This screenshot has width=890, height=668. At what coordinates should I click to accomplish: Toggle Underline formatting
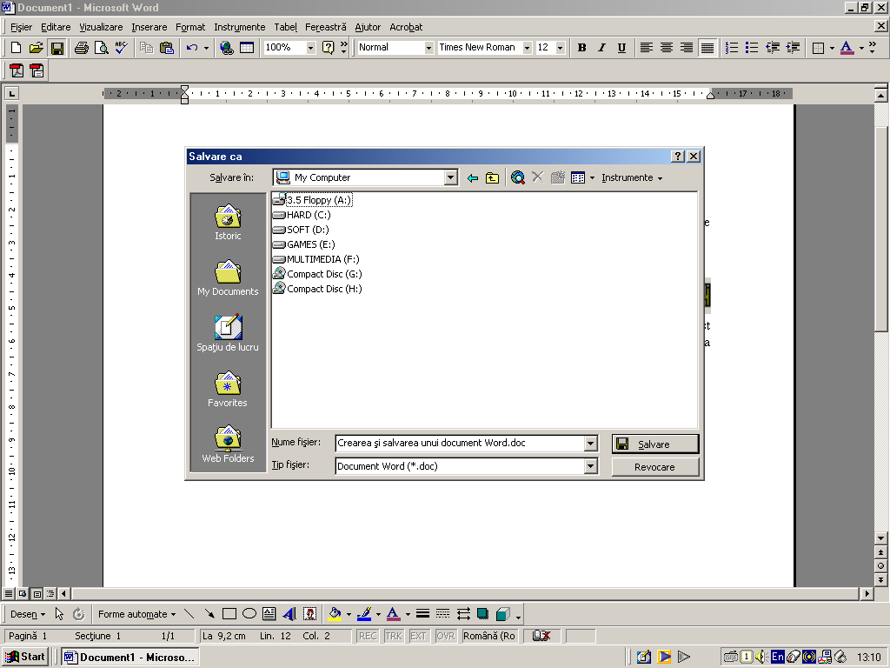point(621,48)
